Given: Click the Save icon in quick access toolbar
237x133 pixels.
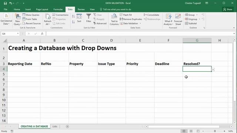Looking at the screenshot, I should point(5,3).
